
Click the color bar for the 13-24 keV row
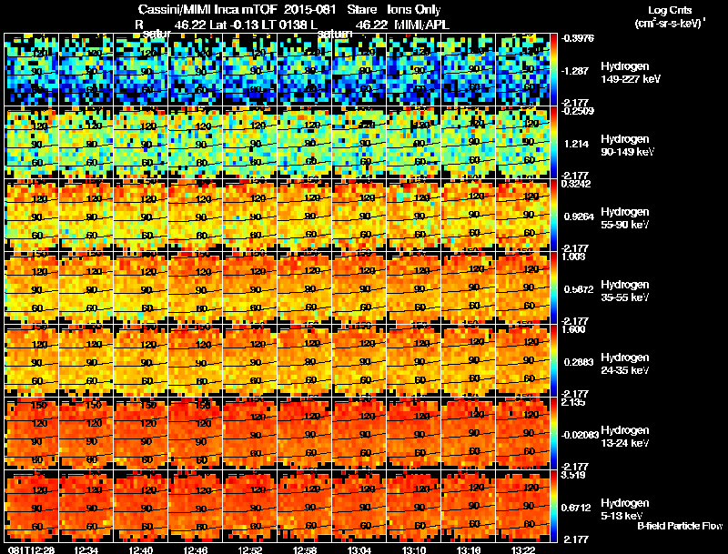click(553, 434)
